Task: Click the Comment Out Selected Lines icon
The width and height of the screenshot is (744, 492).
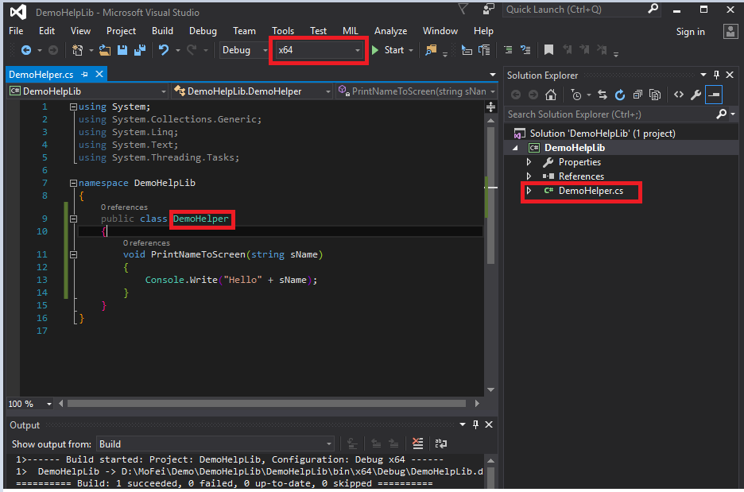Action: coord(507,51)
